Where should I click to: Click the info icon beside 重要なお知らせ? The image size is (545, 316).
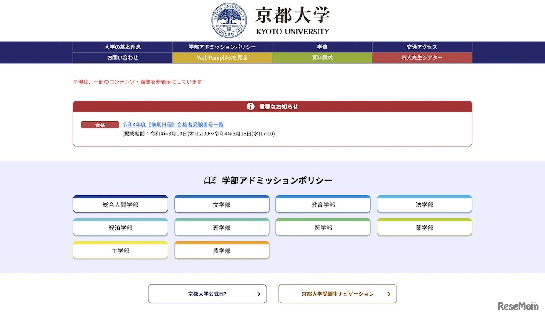pos(251,106)
